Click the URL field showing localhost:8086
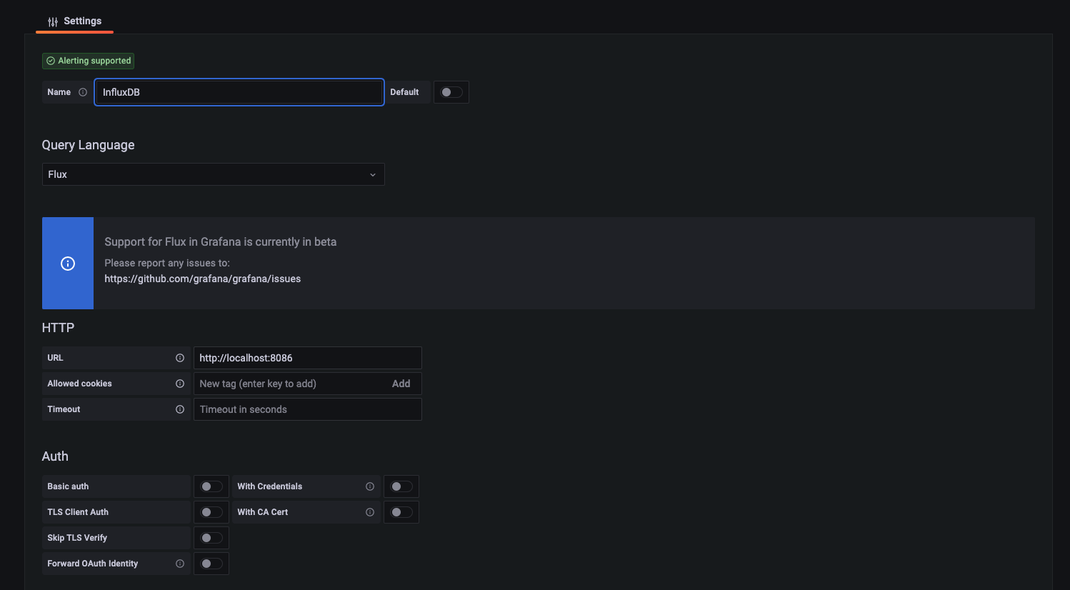 point(307,358)
